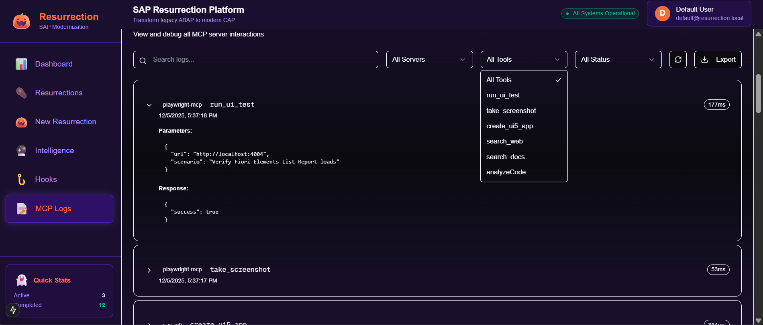763x325 pixels.
Task: Click timestamp 12/5/2025, 5:37:17 PM
Action: pos(188,281)
